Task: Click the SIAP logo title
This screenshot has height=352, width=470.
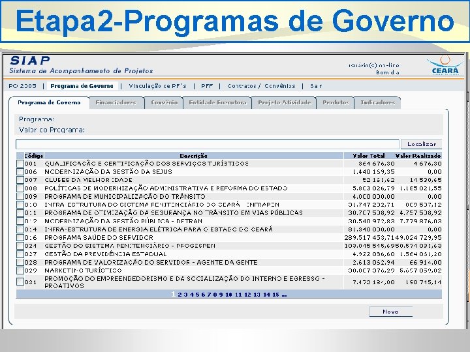Action: (30, 61)
